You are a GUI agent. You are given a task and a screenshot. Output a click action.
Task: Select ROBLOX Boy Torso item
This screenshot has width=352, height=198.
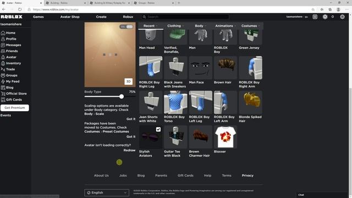coord(175,102)
